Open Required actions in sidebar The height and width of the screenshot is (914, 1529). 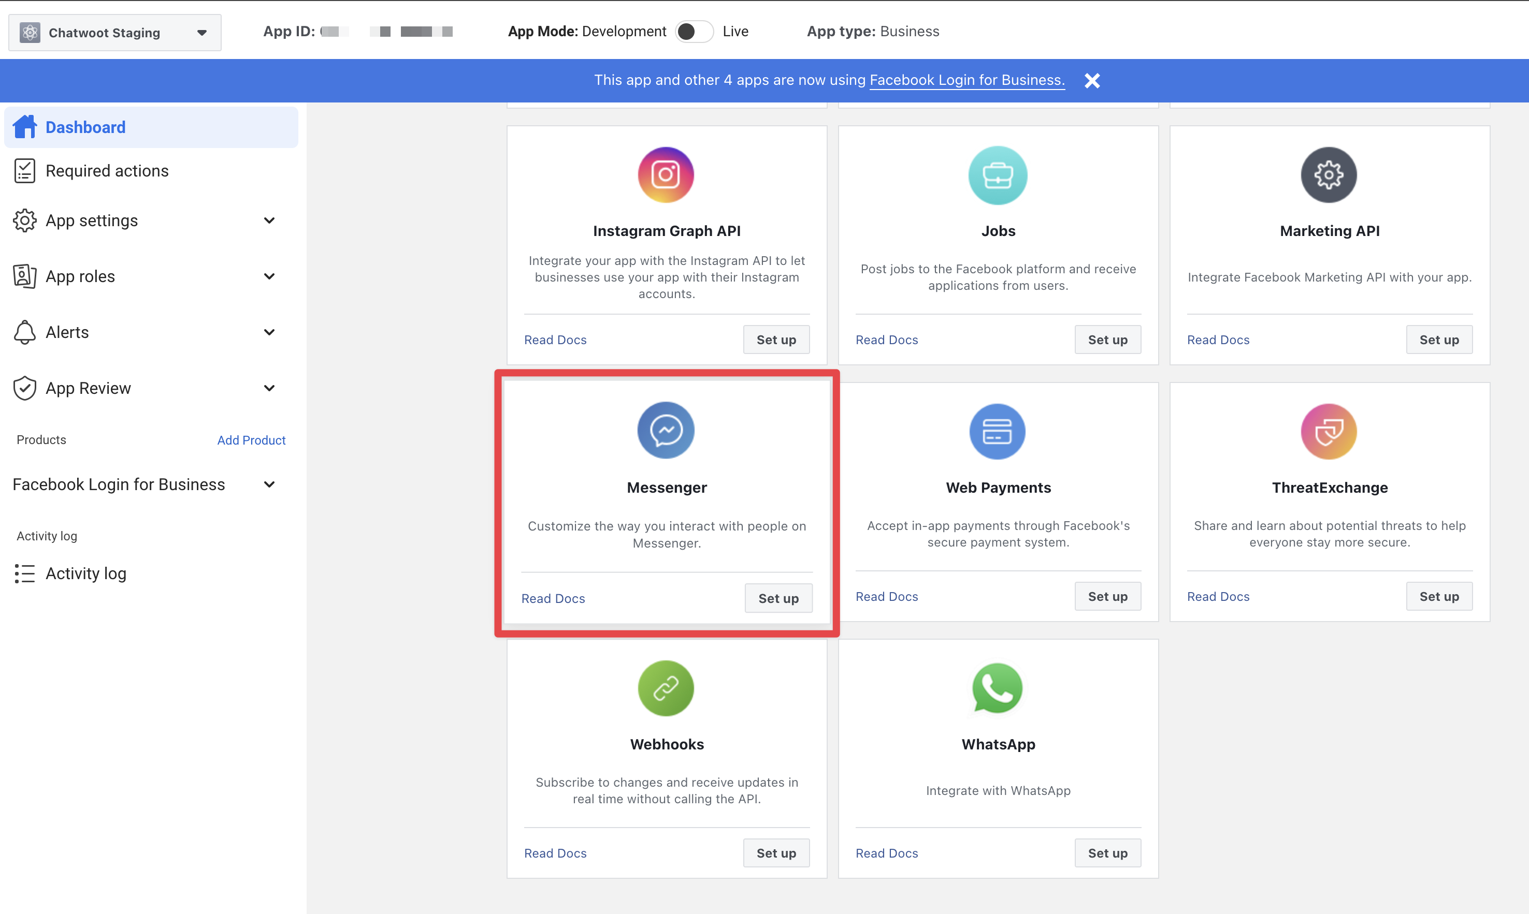pyautogui.click(x=107, y=171)
